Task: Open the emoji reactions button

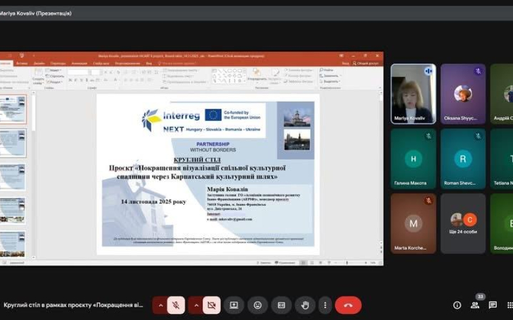Action: 258,305
